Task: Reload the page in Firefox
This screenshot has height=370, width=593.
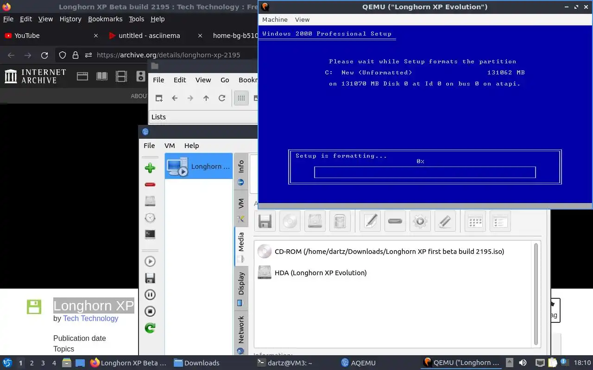Action: pyautogui.click(x=44, y=55)
